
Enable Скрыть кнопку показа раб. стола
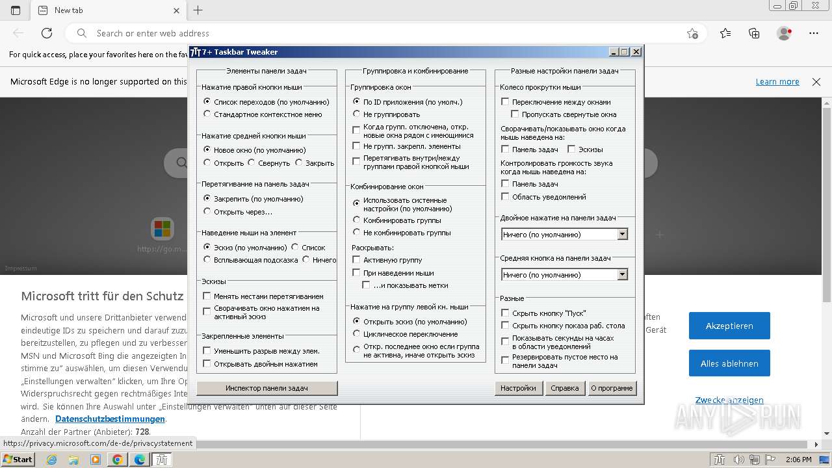coord(563,326)
